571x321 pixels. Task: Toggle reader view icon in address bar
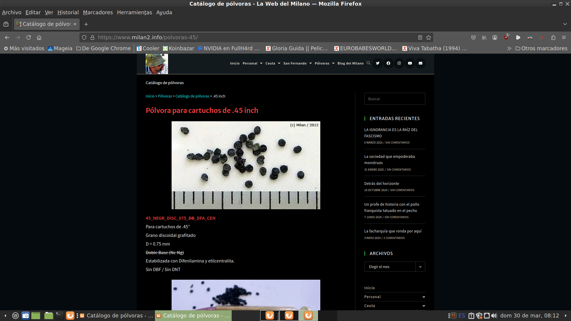tap(420, 37)
